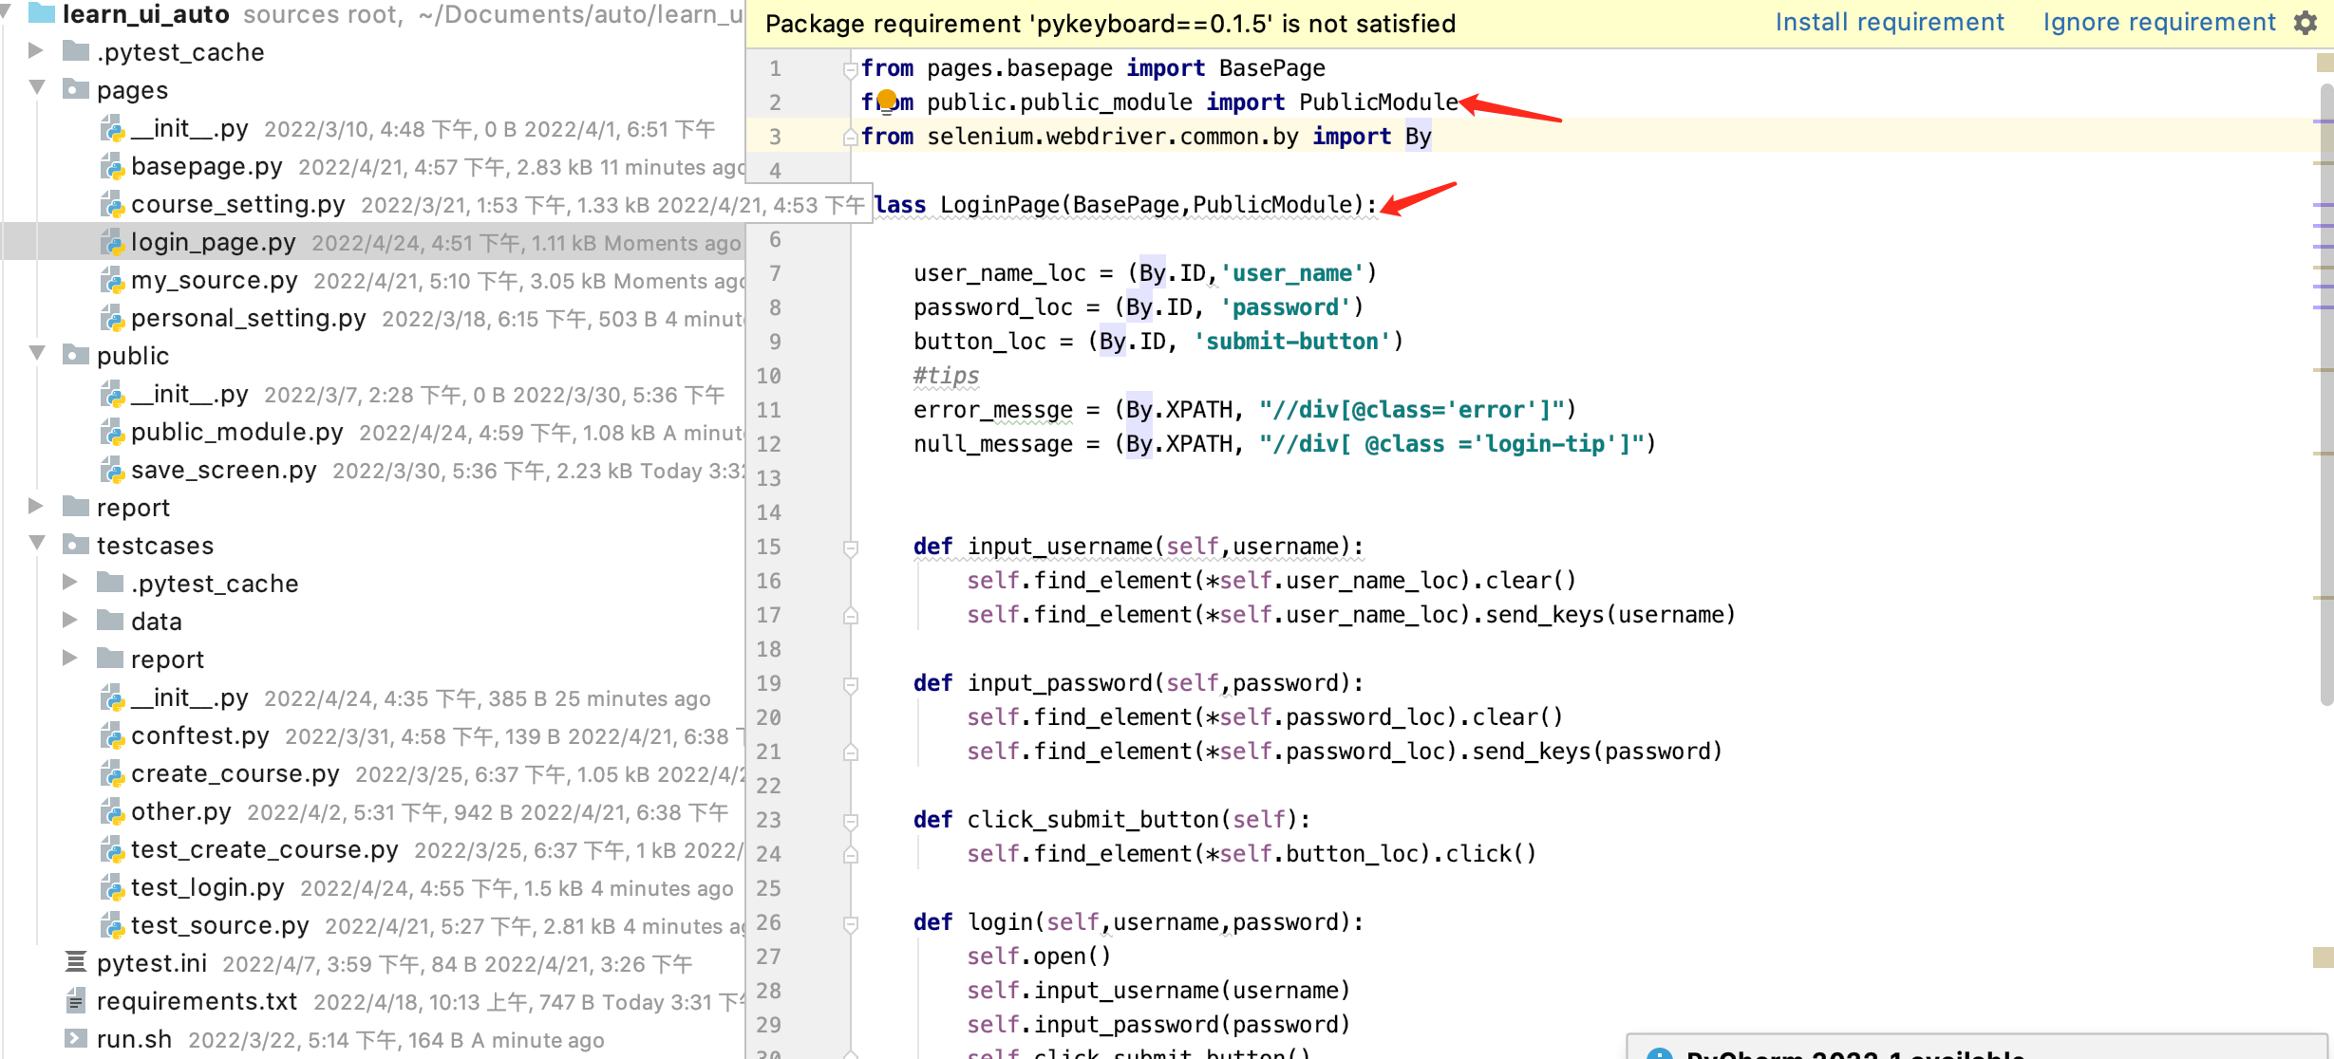The height and width of the screenshot is (1059, 2334).
Task: Collapse the pages folder
Action: 36,87
